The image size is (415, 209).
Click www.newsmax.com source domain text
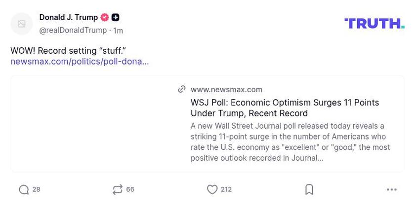(226, 89)
